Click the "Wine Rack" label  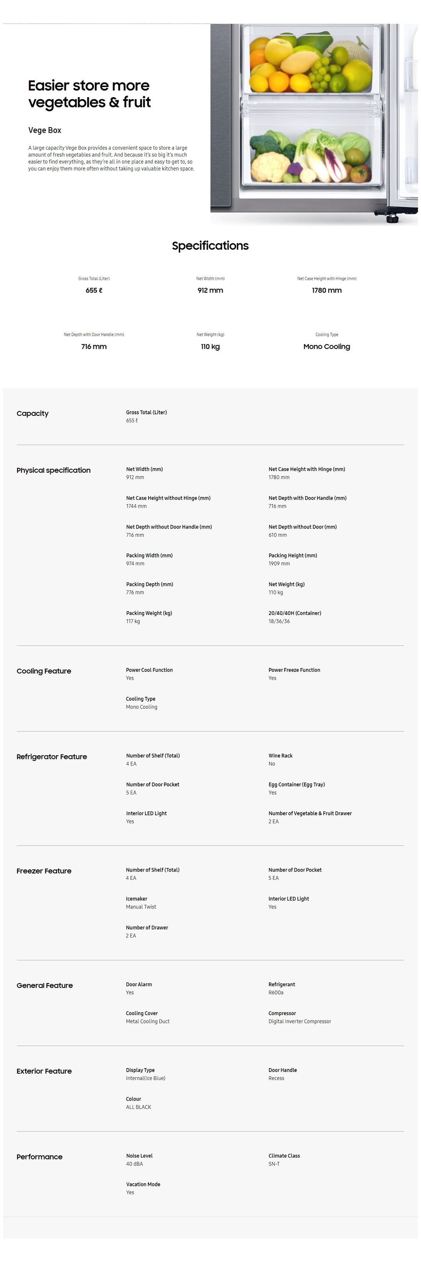pyautogui.click(x=280, y=756)
